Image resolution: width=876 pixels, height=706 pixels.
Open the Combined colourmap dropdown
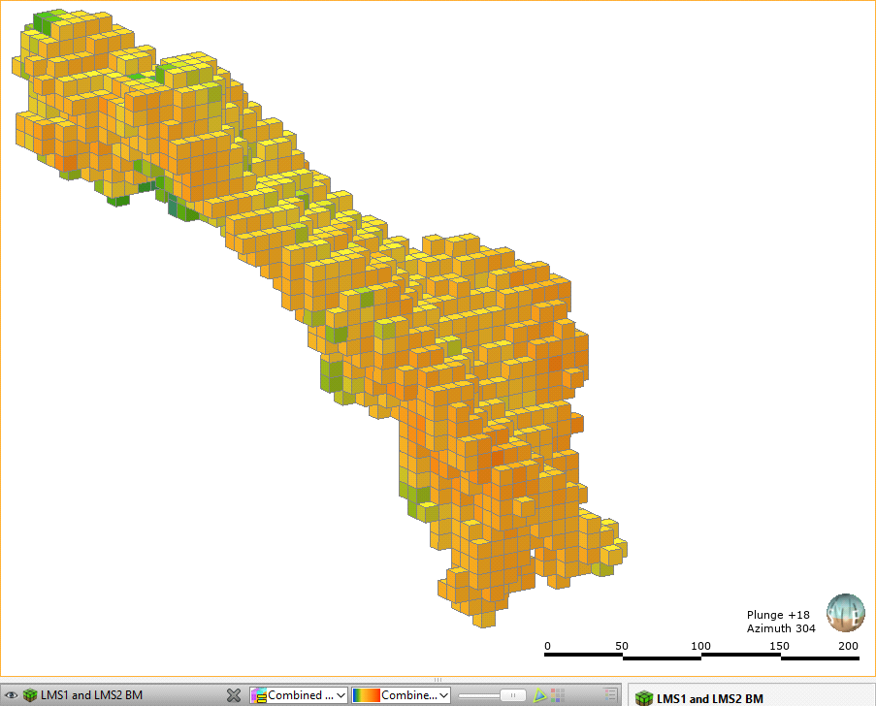[x=443, y=695]
